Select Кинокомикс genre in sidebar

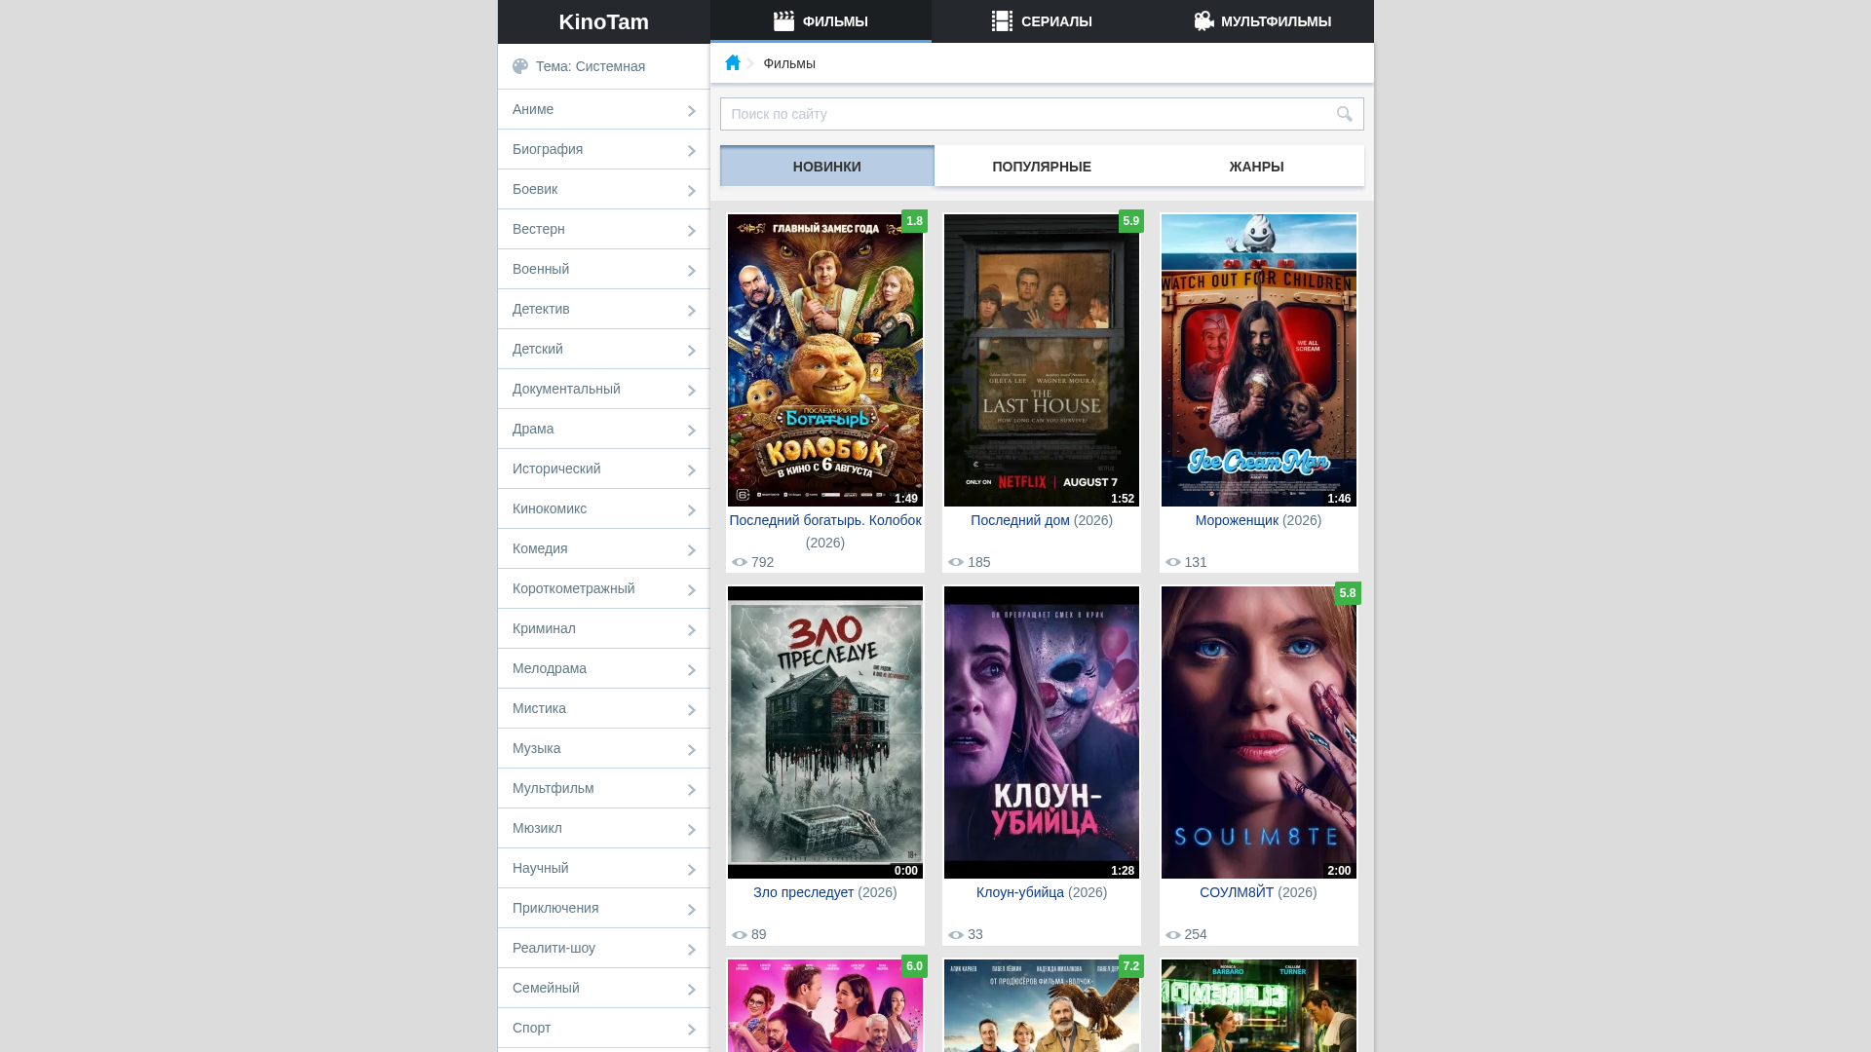click(604, 508)
